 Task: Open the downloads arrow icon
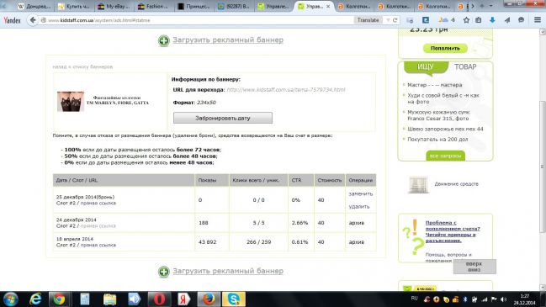[492, 20]
